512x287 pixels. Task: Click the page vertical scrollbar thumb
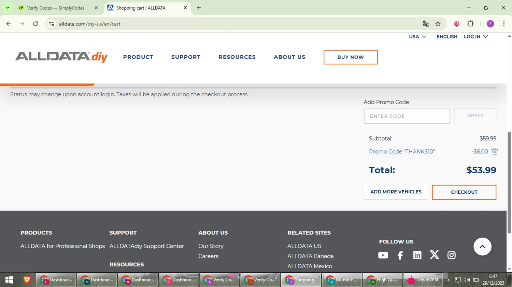509,182
